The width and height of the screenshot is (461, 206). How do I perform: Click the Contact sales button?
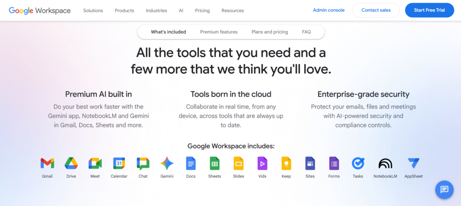tap(375, 10)
